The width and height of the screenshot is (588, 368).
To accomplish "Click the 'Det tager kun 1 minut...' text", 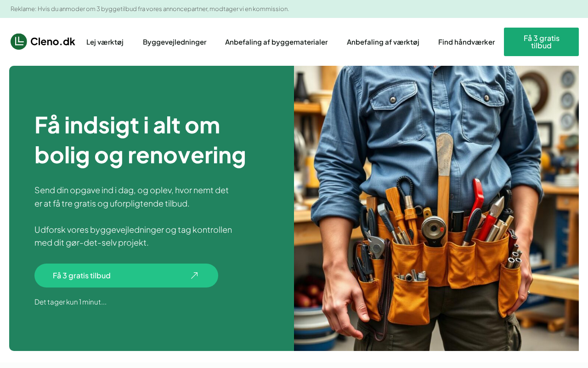I will (70, 302).
